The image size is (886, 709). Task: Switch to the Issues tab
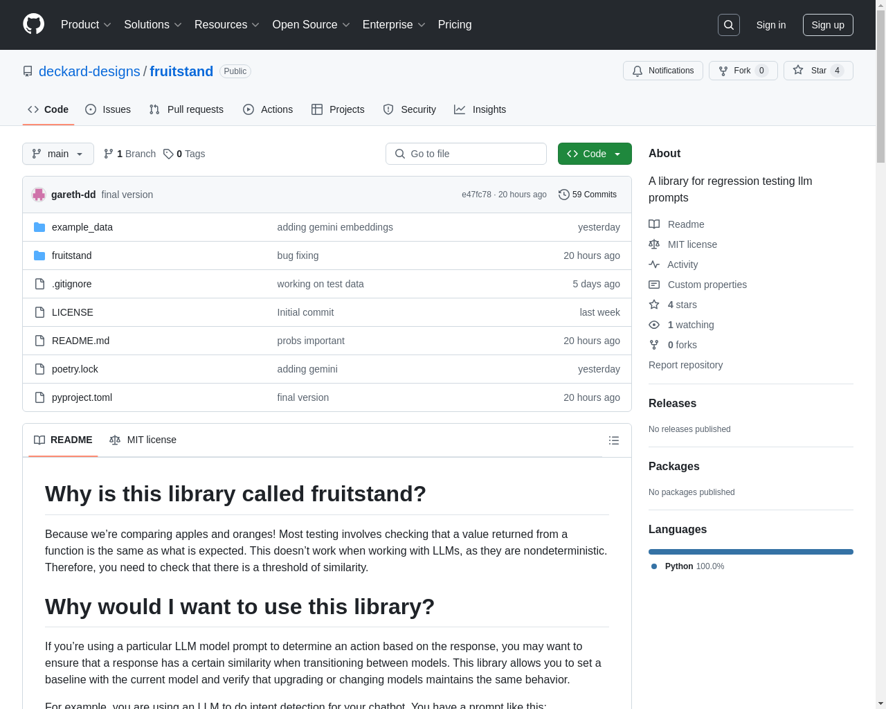tap(108, 109)
